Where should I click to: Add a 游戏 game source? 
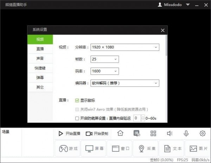pos(68,149)
